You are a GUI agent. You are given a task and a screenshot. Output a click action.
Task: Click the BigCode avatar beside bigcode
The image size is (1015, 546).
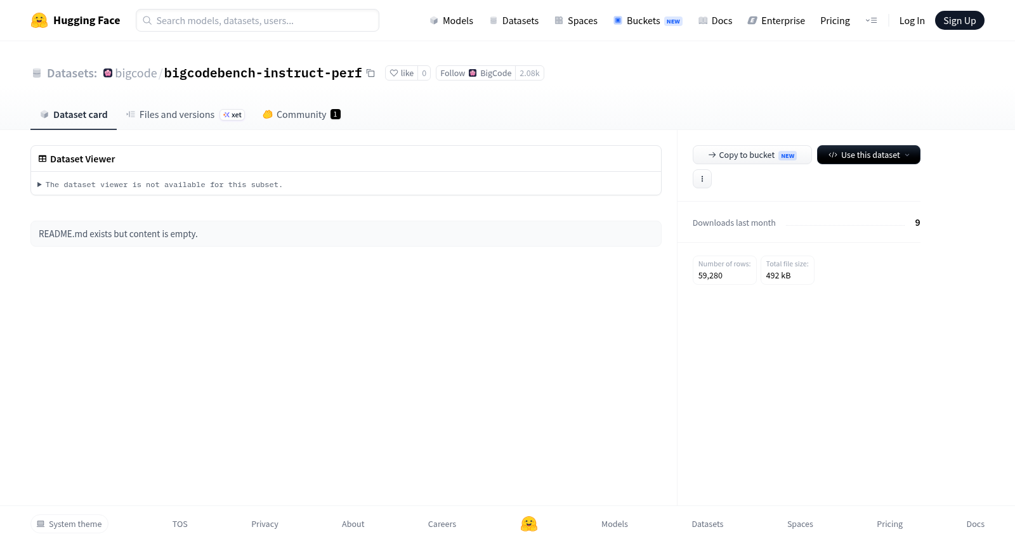[108, 73]
